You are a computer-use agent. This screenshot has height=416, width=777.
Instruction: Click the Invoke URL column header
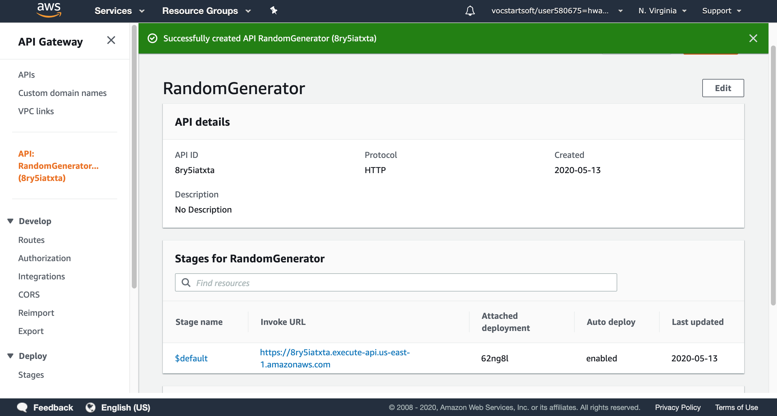coord(283,322)
